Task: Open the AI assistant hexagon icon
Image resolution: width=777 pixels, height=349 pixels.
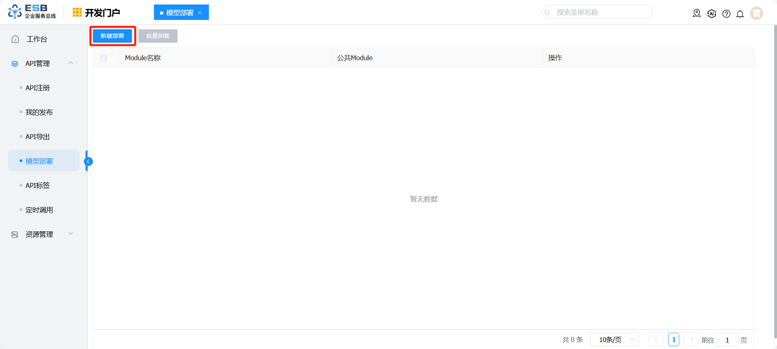Action: coord(711,13)
